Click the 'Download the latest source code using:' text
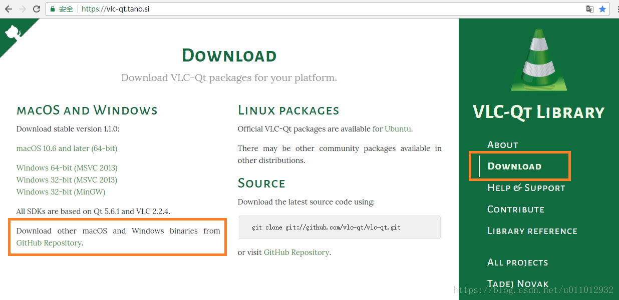Viewport: 619px width, 300px height. point(306,202)
